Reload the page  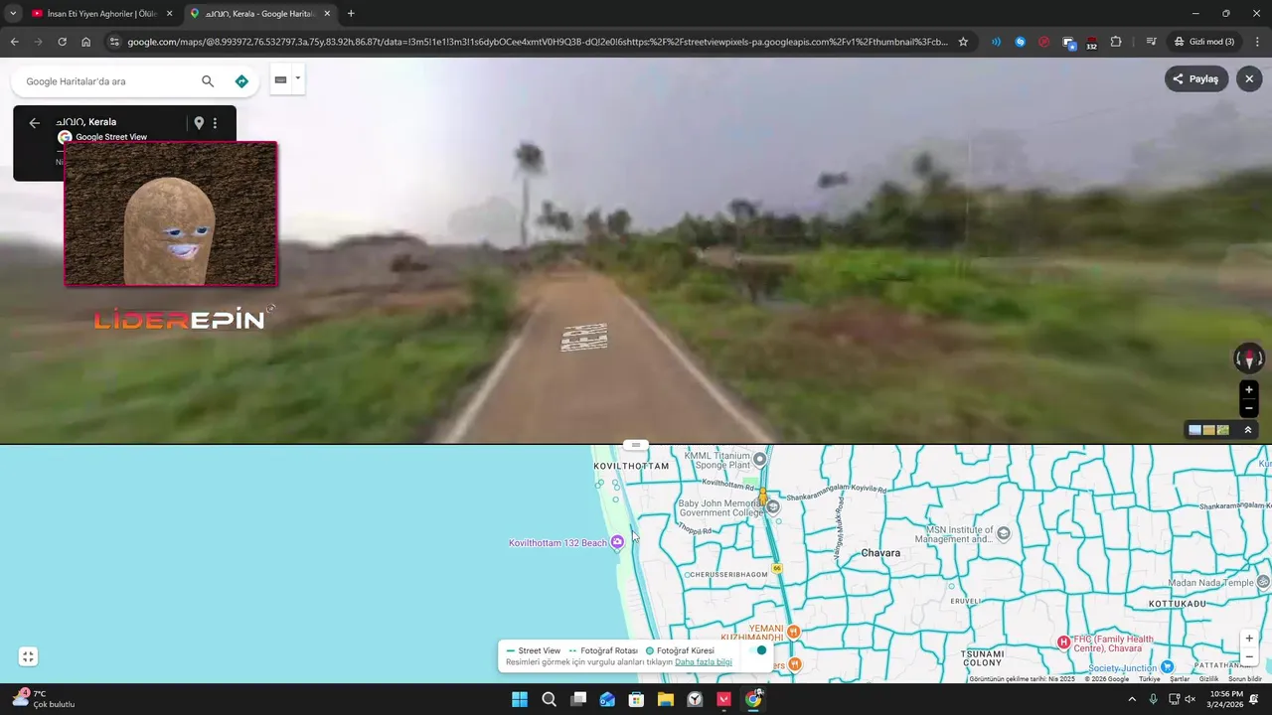tap(62, 42)
